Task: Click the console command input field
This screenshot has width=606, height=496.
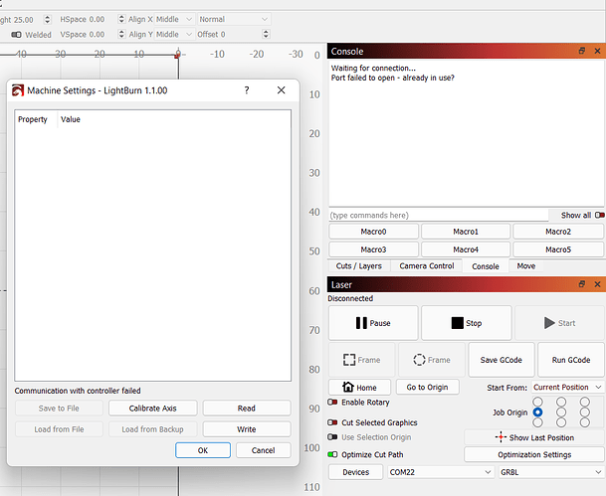Action: (x=439, y=215)
